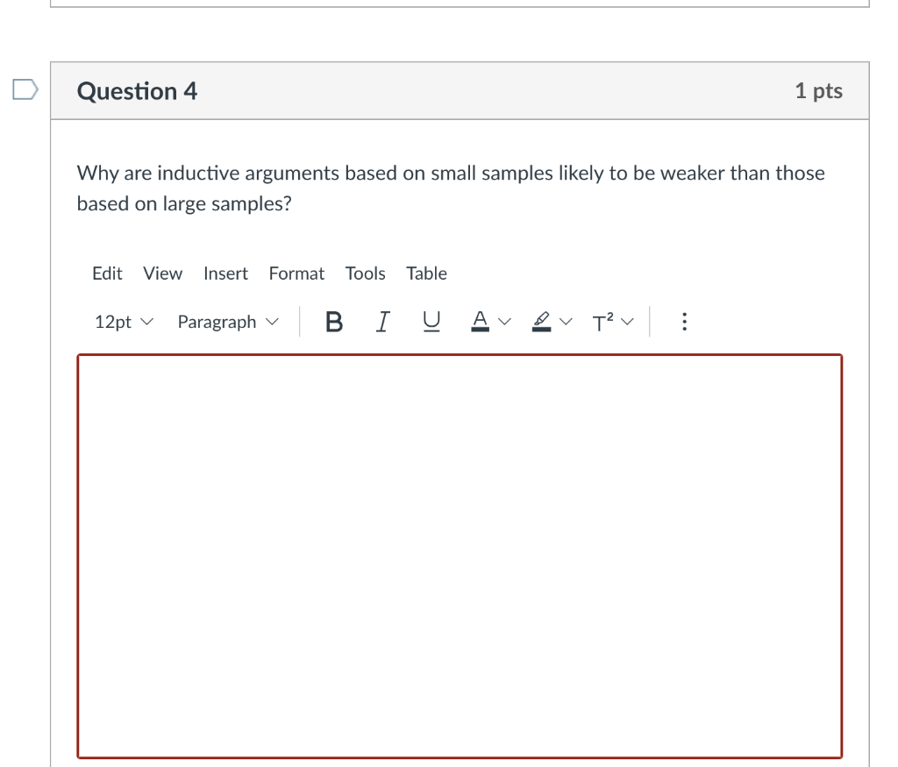This screenshot has width=898, height=767.
Task: Toggle underline formatting
Action: click(x=431, y=322)
